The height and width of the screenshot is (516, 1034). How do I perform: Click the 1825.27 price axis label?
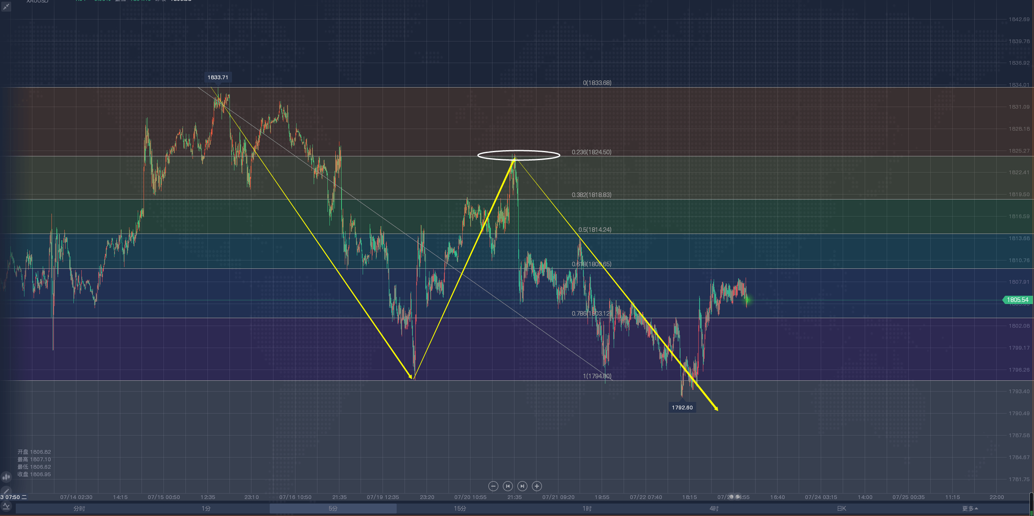1019,151
